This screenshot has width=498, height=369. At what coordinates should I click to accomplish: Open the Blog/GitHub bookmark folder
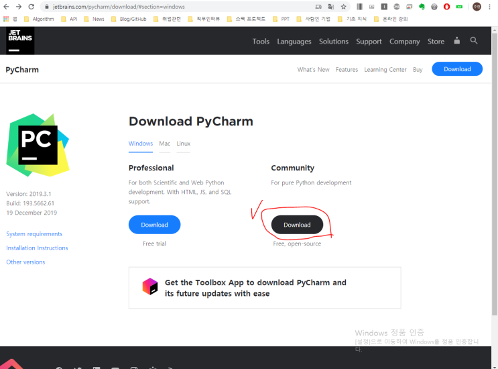[x=129, y=19]
